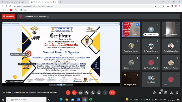
Task: Open options on TARDO Conference tile
Action: [137, 25]
